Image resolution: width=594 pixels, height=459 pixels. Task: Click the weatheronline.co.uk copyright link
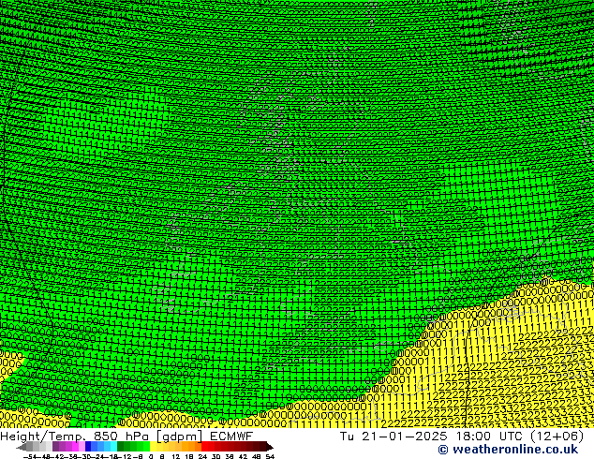(x=508, y=450)
